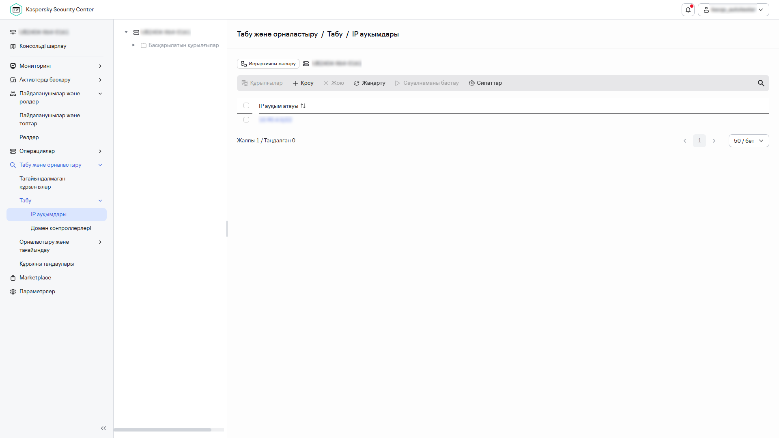This screenshot has width=779, height=438.
Task: Click the Жаңарту refresh icon
Action: [x=357, y=83]
